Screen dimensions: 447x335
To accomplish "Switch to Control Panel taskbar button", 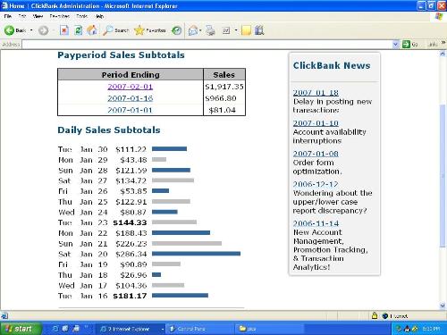I will click(x=200, y=329).
